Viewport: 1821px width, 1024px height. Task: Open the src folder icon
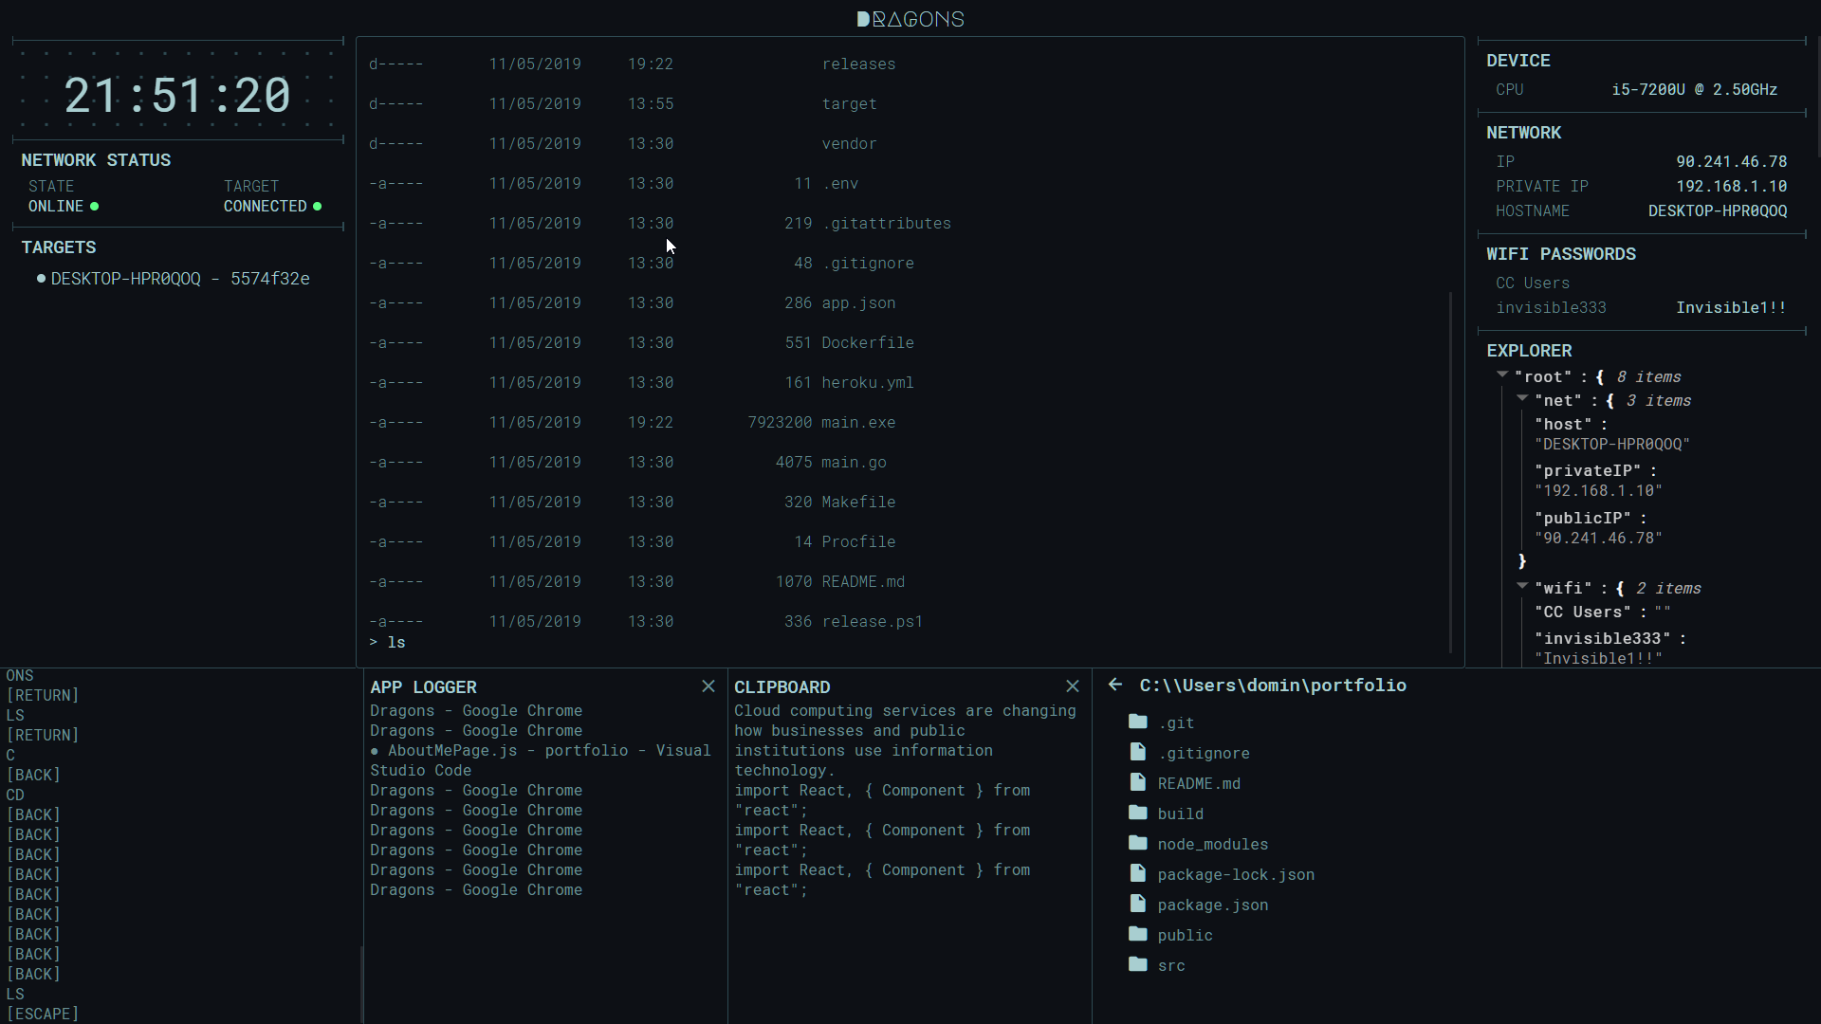pos(1138,965)
